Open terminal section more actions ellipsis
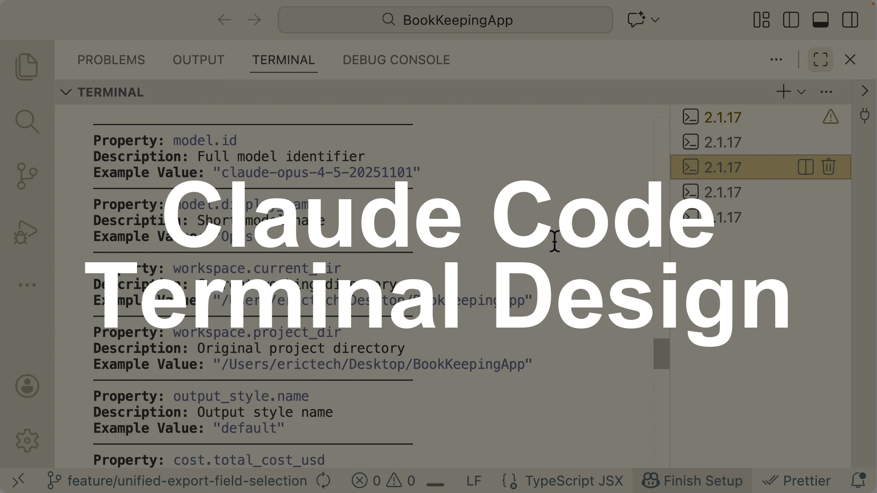The image size is (877, 493). (826, 92)
